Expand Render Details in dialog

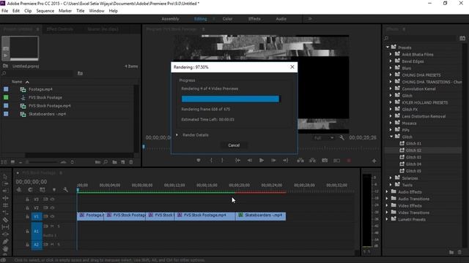click(x=177, y=135)
